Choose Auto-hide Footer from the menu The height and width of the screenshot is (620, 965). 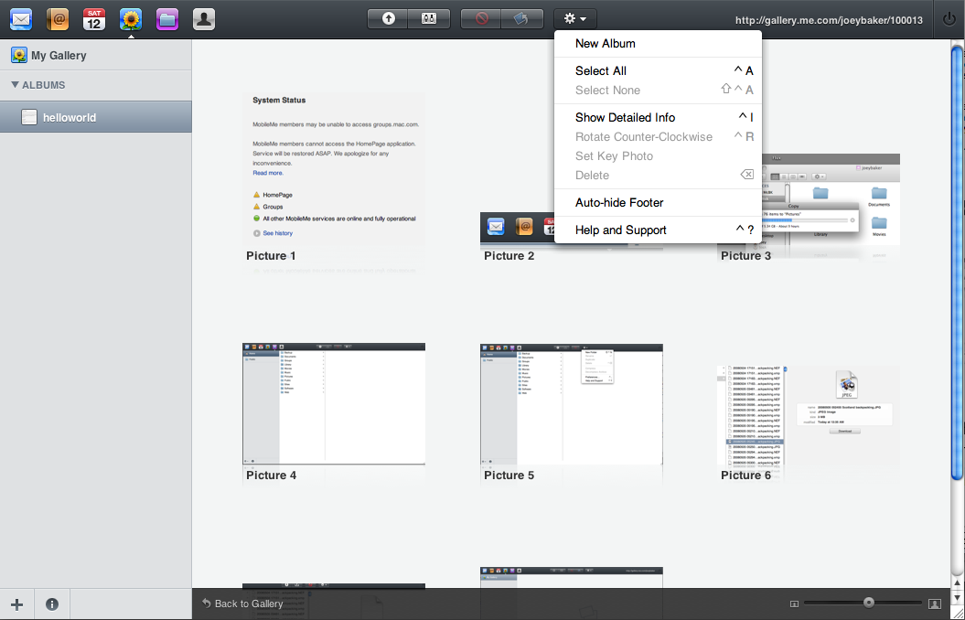coord(658,202)
